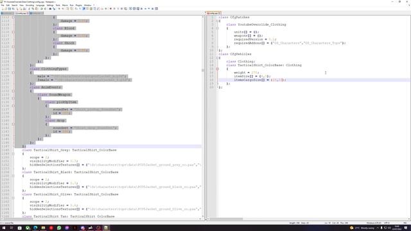Click the Windows (CR LF) status bar entry
Viewport: 411px width, 231px height.
tap(374, 223)
